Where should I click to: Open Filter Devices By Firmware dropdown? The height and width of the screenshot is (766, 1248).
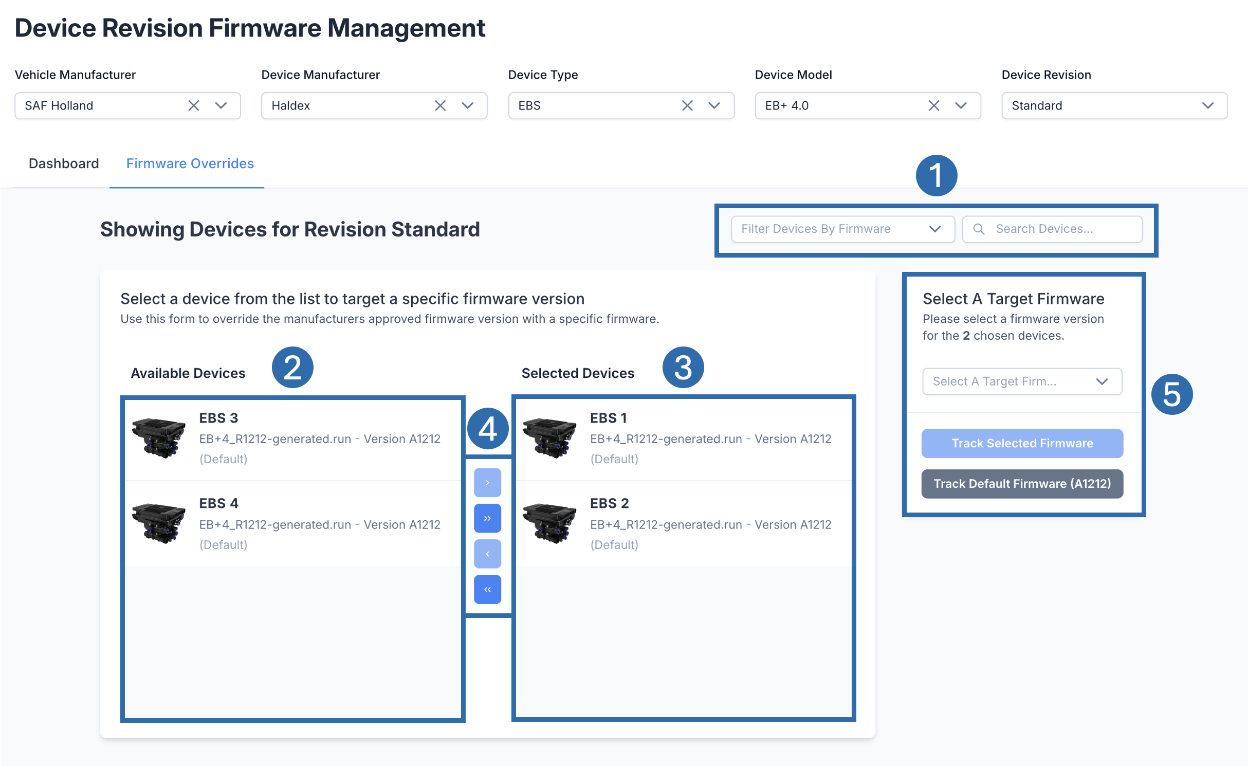[842, 229]
